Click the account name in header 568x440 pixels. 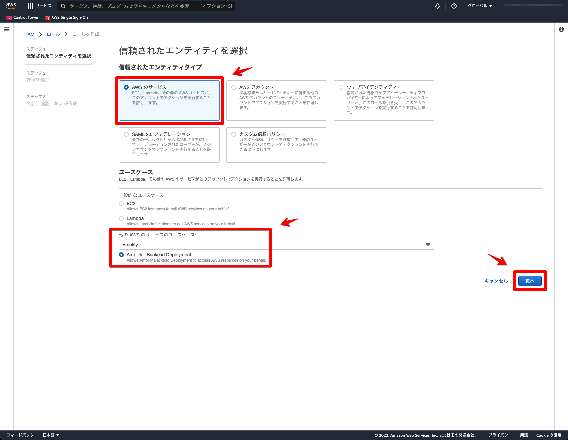[x=533, y=5]
